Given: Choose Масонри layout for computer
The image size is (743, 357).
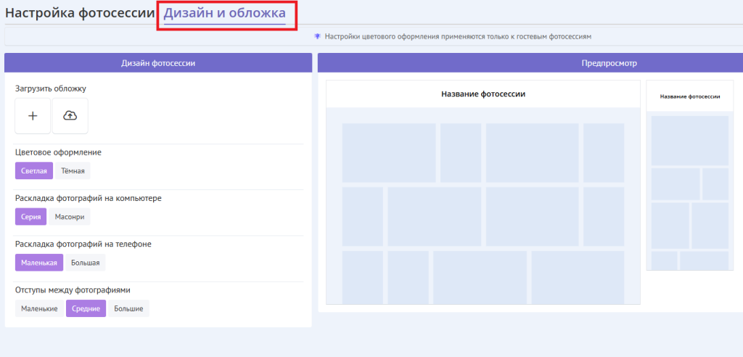Looking at the screenshot, I should [x=70, y=217].
